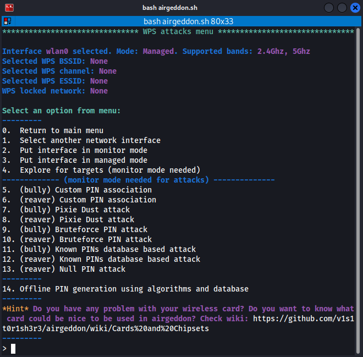Click '14. Offline PIN generation' option
Image resolution: width=363 pixels, height=357 pixels.
point(125,289)
